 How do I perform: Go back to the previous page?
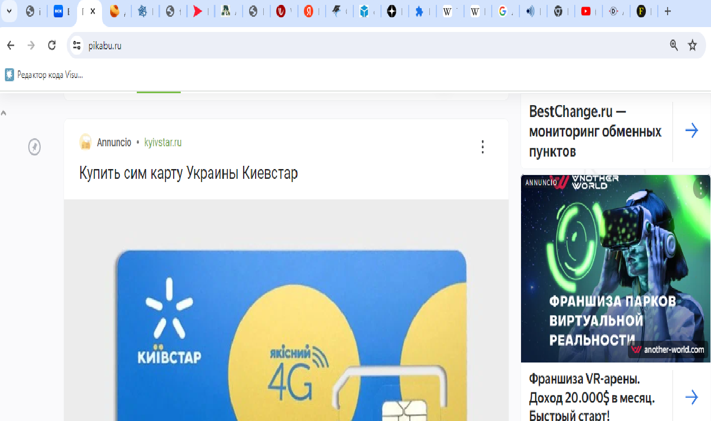[x=11, y=46]
